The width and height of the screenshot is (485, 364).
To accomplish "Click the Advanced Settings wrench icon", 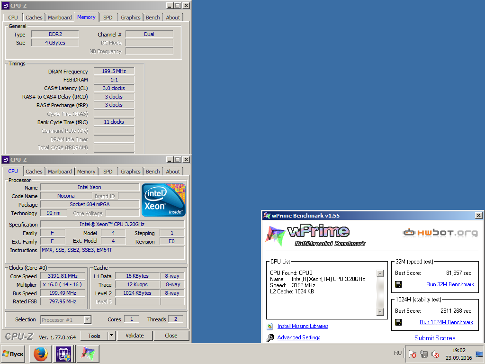I will pyautogui.click(x=269, y=337).
